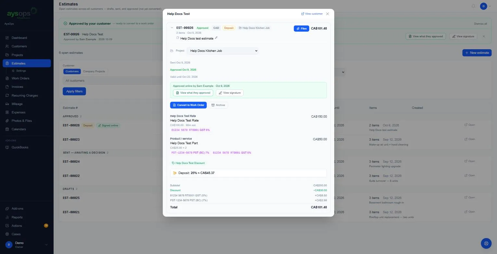The height and width of the screenshot is (254, 497).
Task: Click the Recurring Charges sidebar icon
Action: pyautogui.click(x=7, y=96)
